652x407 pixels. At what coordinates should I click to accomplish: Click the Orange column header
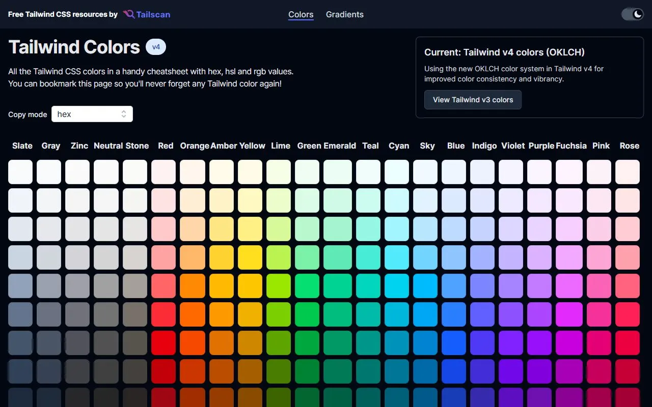pyautogui.click(x=195, y=146)
